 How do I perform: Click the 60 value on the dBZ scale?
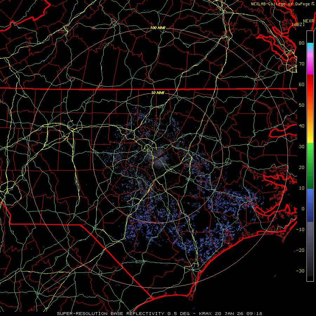pos(302,85)
